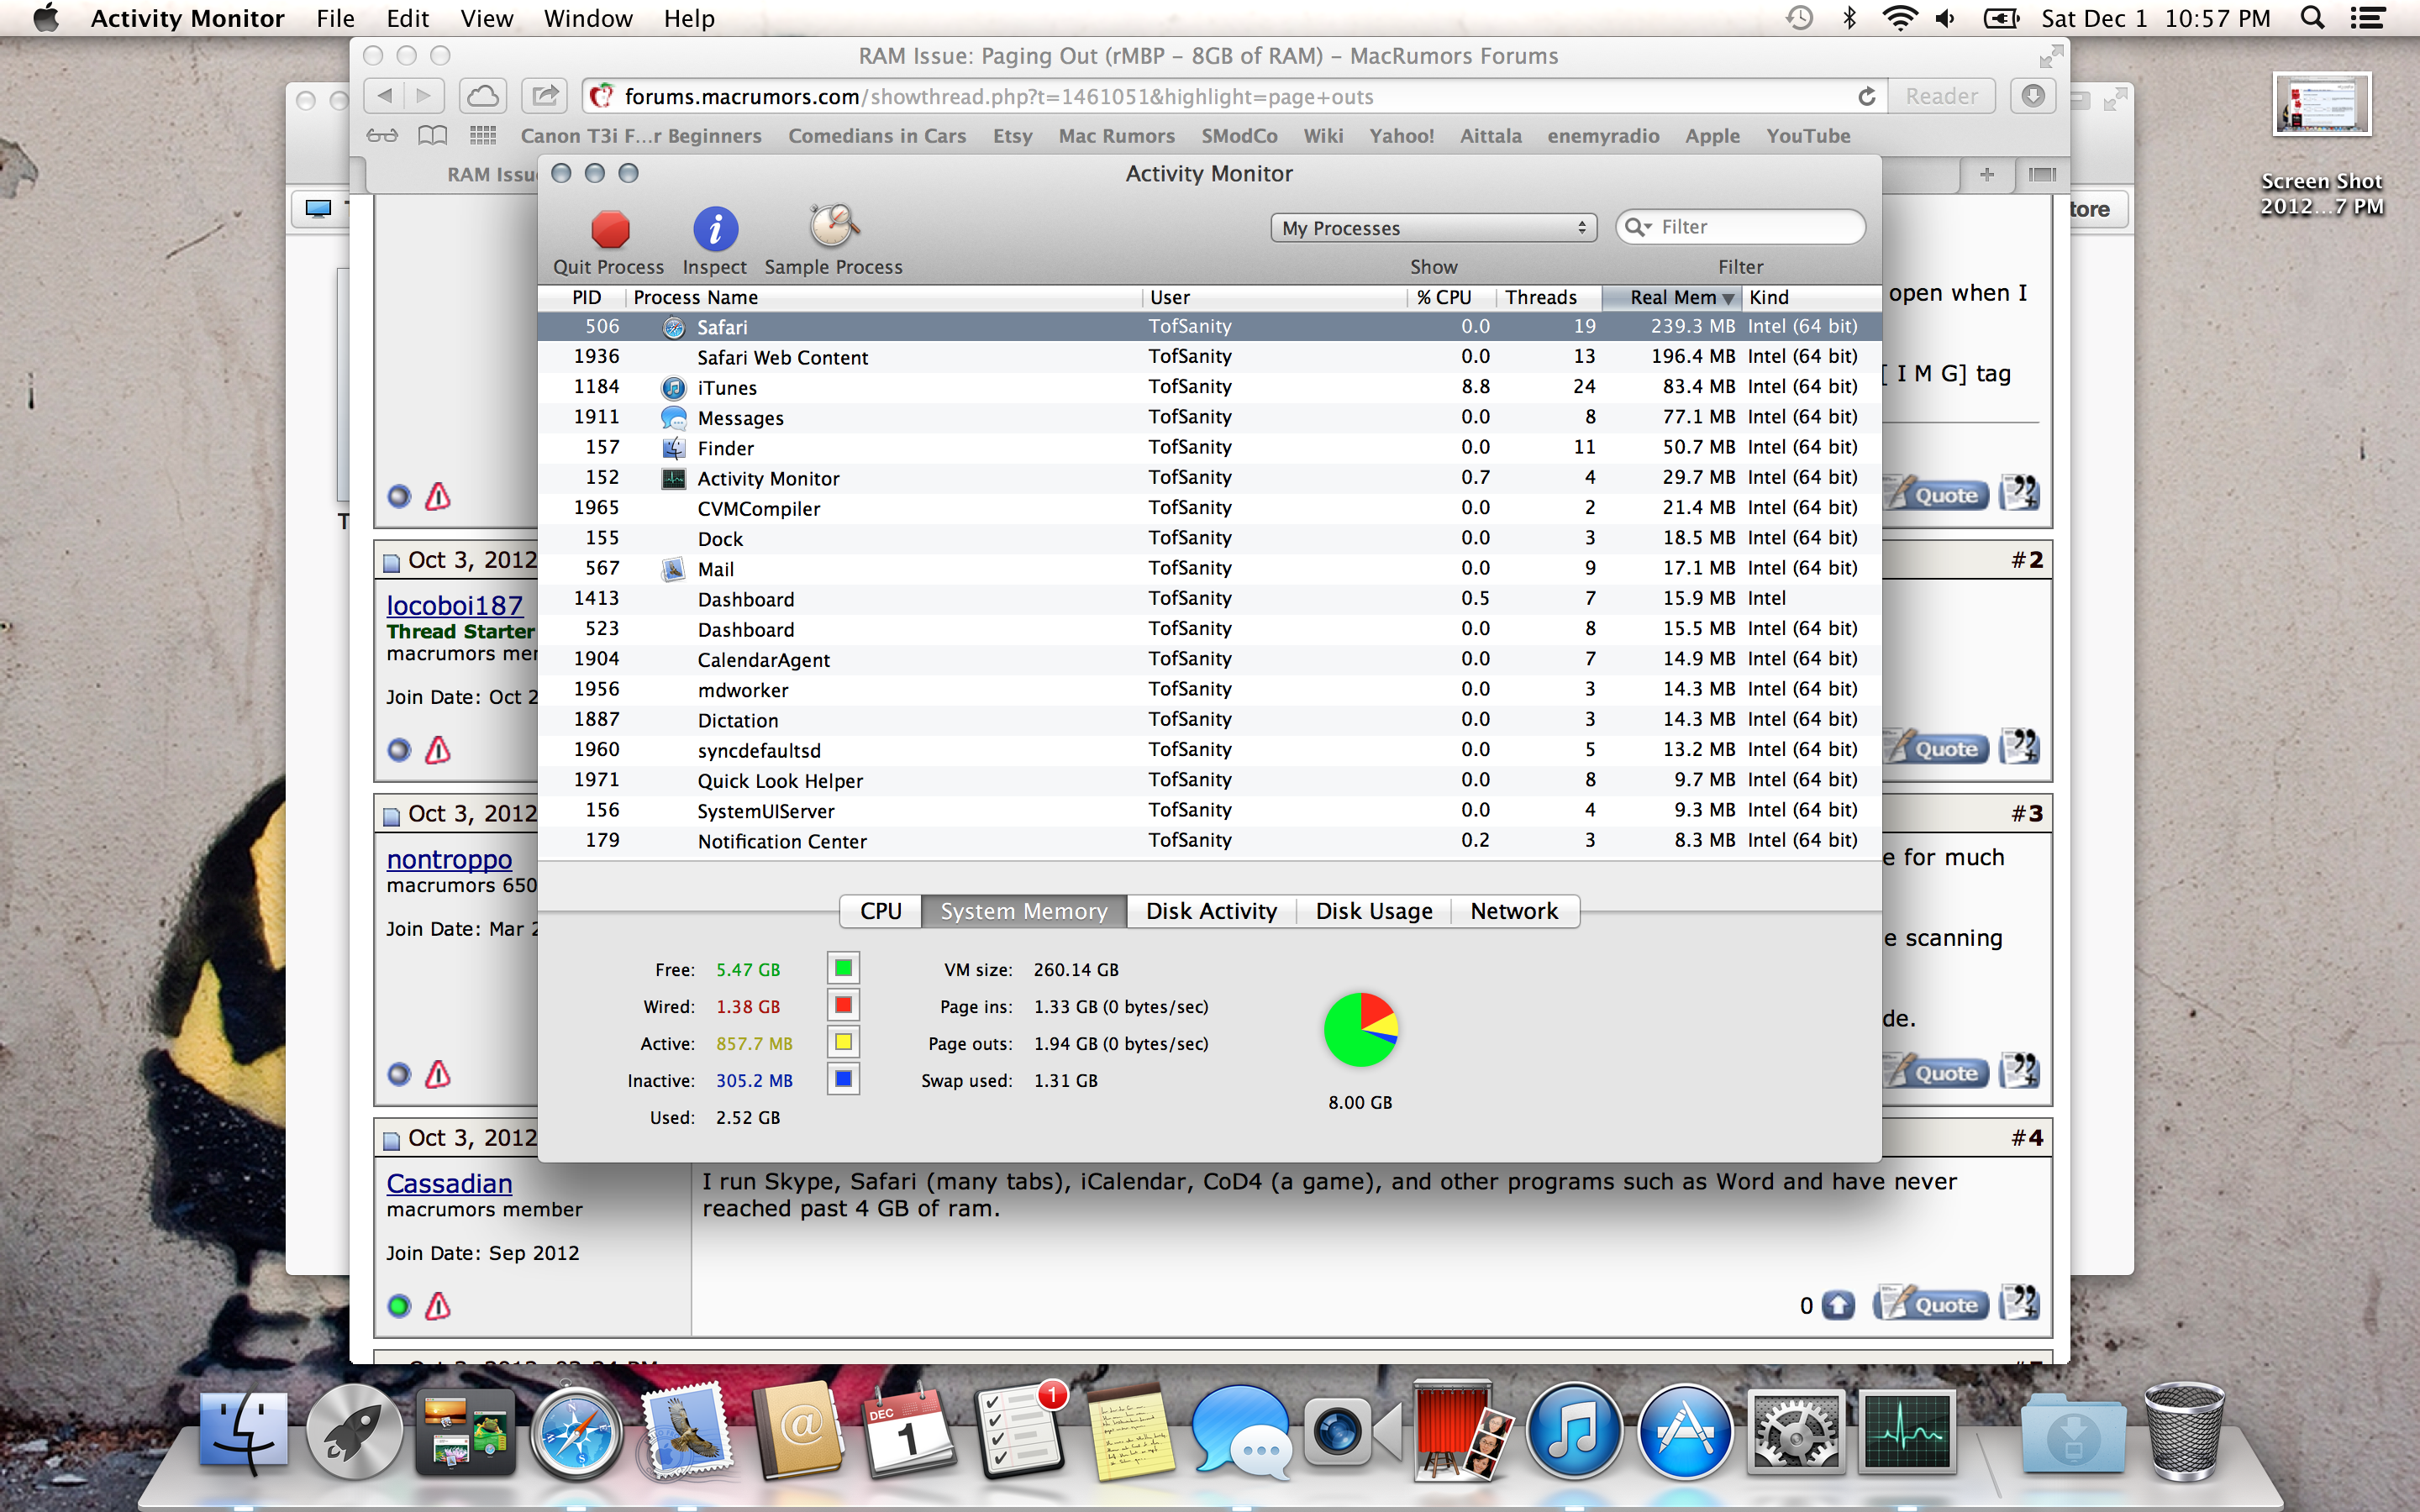Select the CVMCompiler process row
2420x1512 pixels.
pyautogui.click(x=1209, y=508)
